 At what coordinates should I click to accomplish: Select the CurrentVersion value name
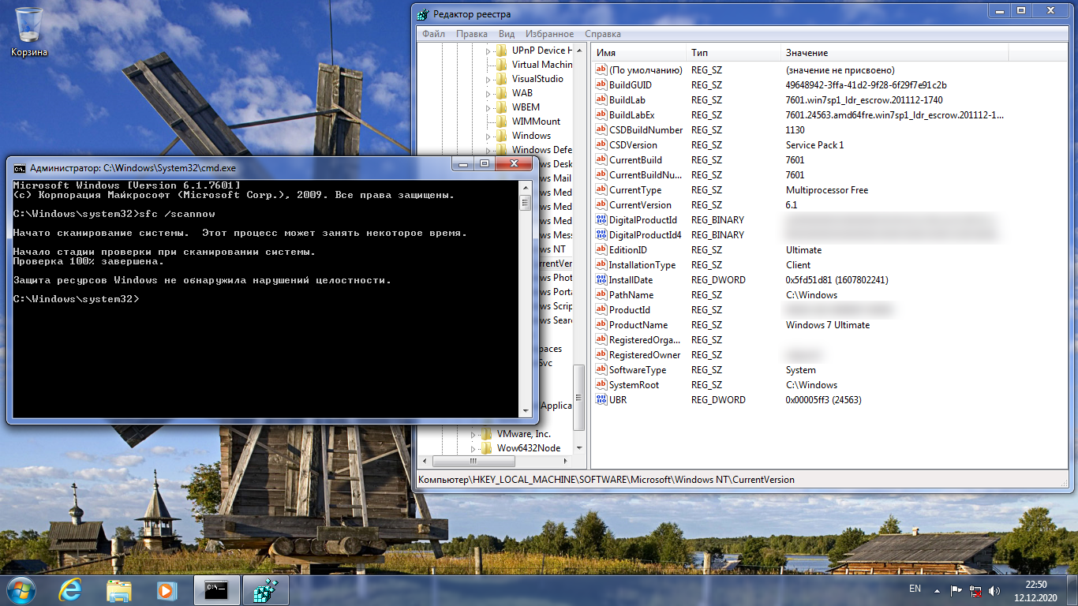[640, 205]
